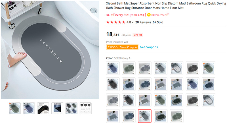227x124 pixels.
Task: Expand the 4.8 rating dropdown arrow
Action: pos(133,22)
